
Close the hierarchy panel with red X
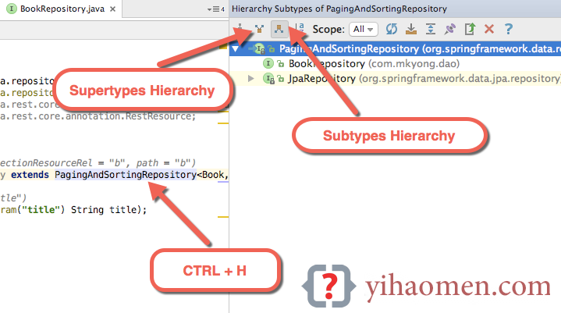pos(489,29)
